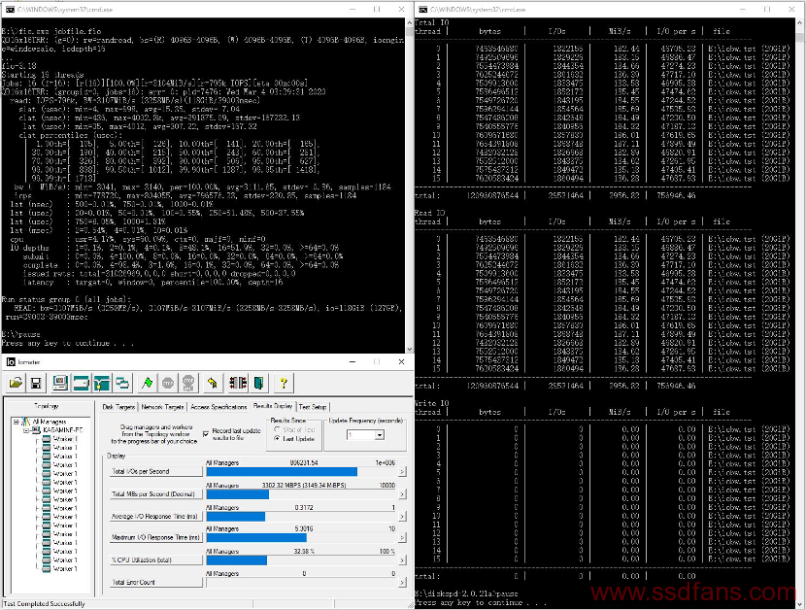Expand arrow beside CPU Utilization bar
806x610 pixels.
point(402,560)
